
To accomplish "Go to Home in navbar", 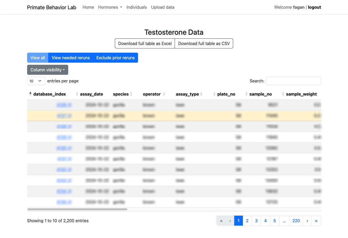I will [88, 7].
